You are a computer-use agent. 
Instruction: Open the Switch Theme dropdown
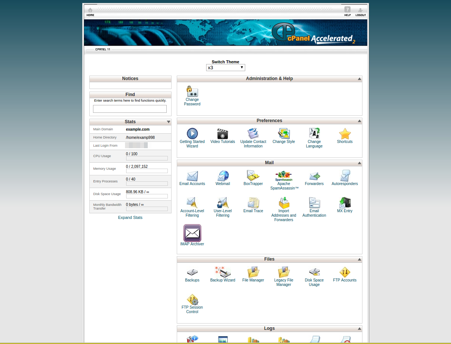[225, 68]
